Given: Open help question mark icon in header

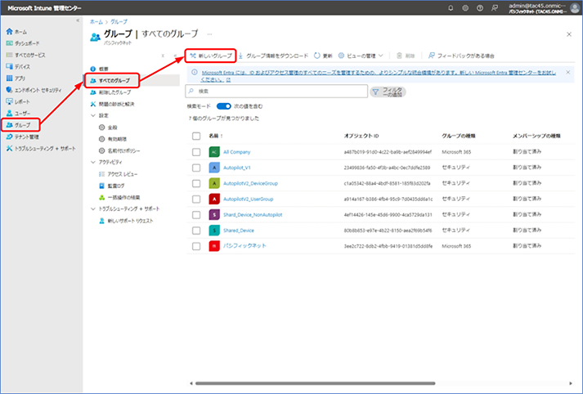Looking at the screenshot, I should (x=480, y=8).
